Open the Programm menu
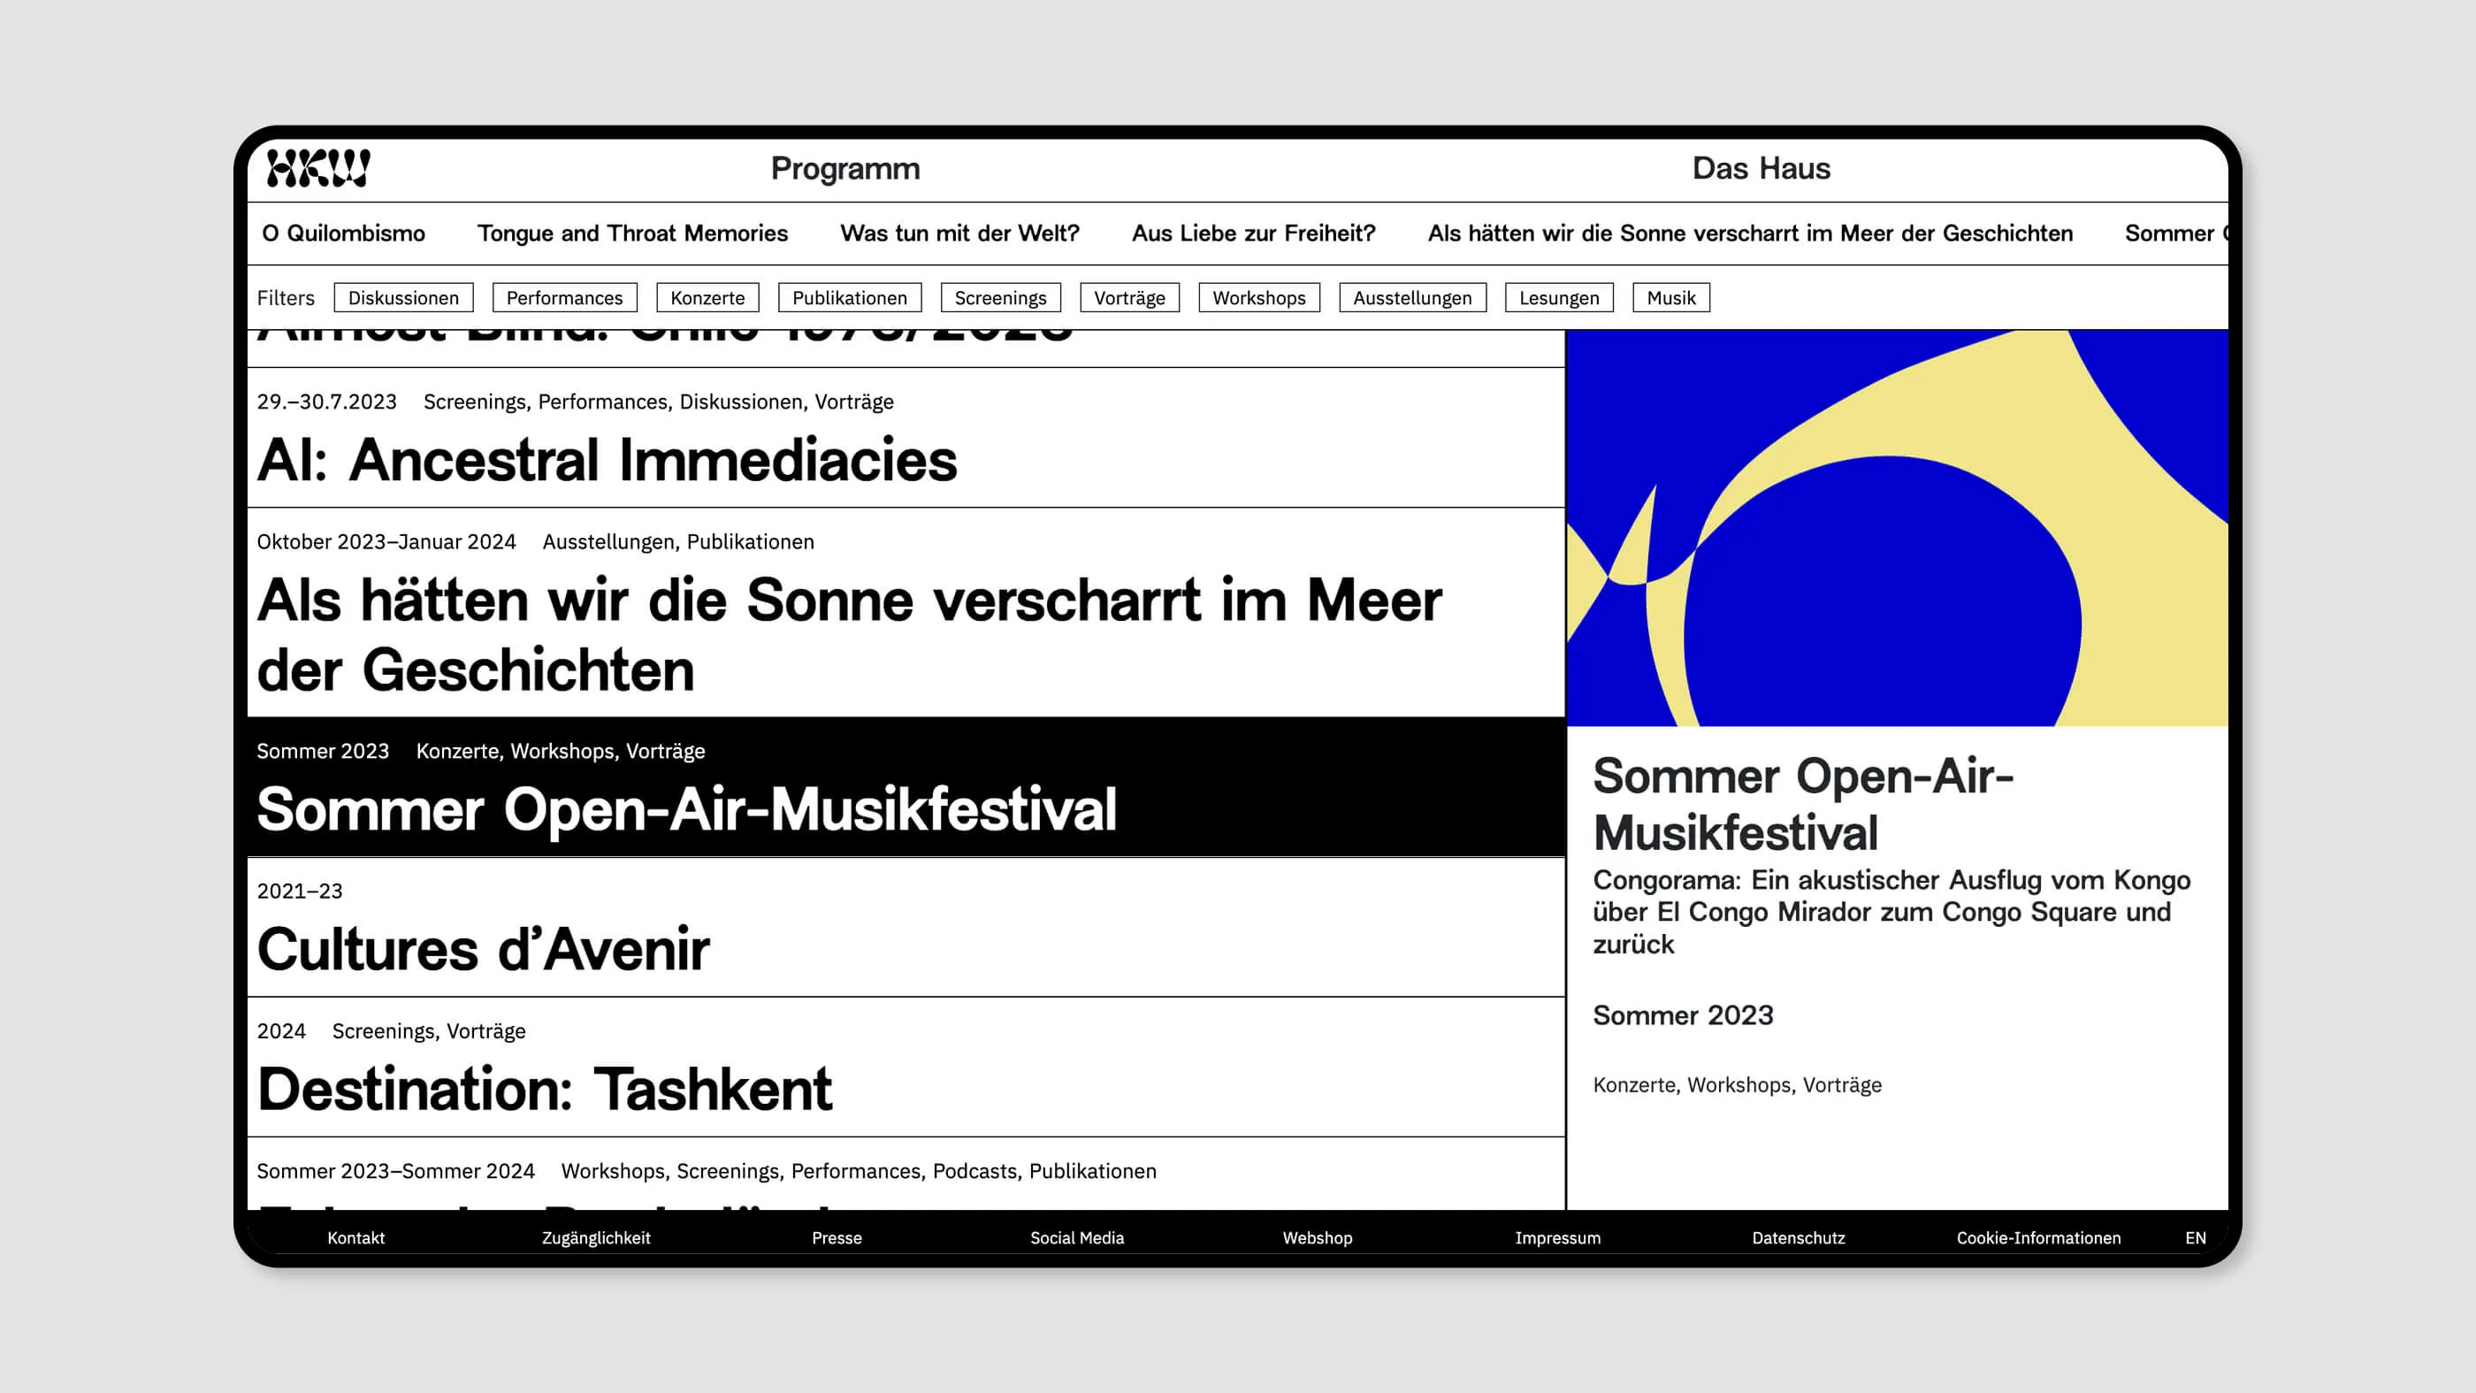 [844, 168]
